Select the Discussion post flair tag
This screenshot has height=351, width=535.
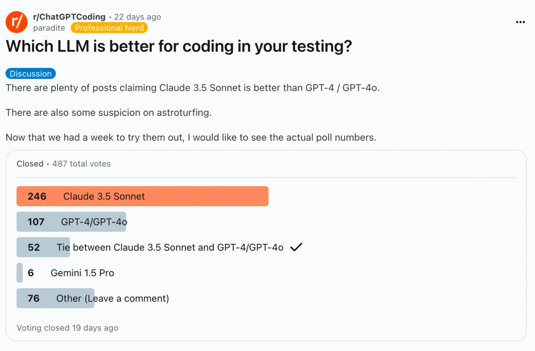31,74
